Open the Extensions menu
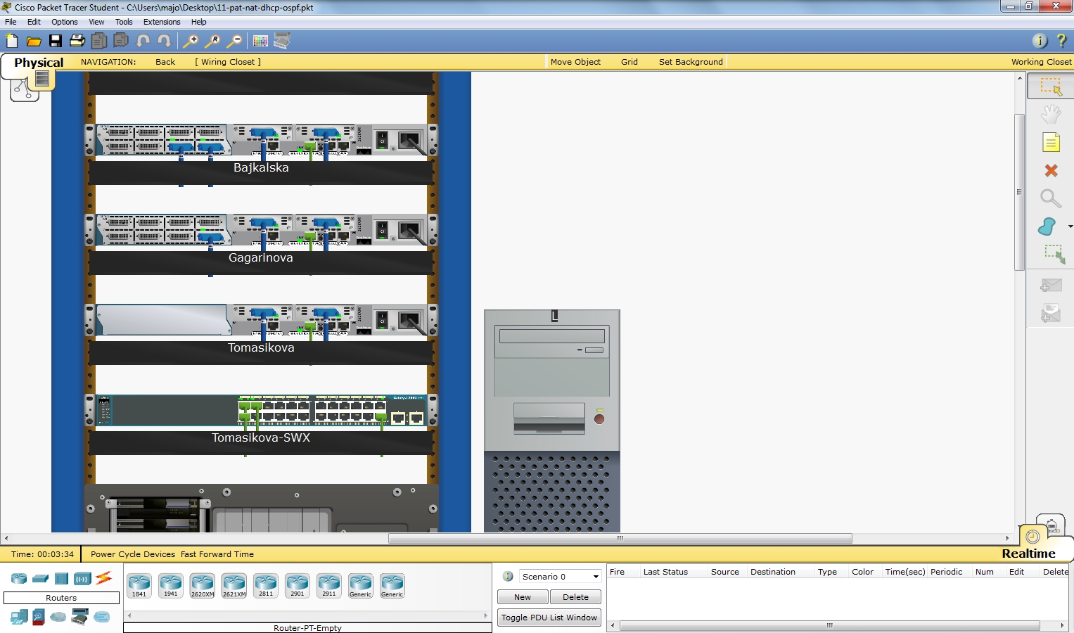Screen dimensions: 1074x633 click(162, 22)
